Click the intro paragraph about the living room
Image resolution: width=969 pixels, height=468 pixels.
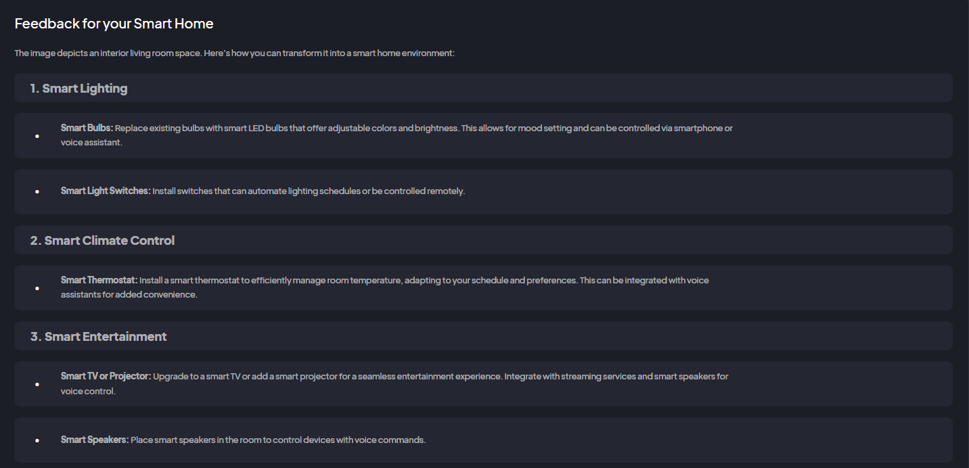point(234,53)
